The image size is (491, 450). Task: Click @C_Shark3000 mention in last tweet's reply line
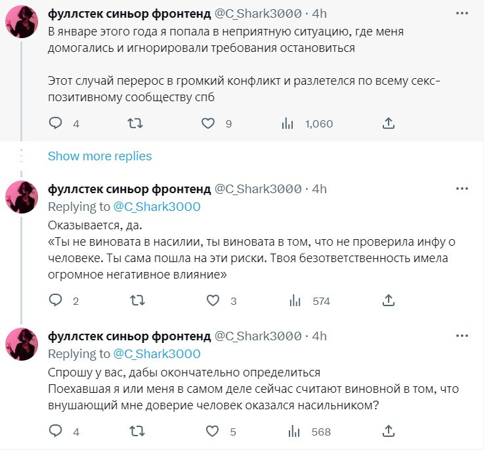157,354
